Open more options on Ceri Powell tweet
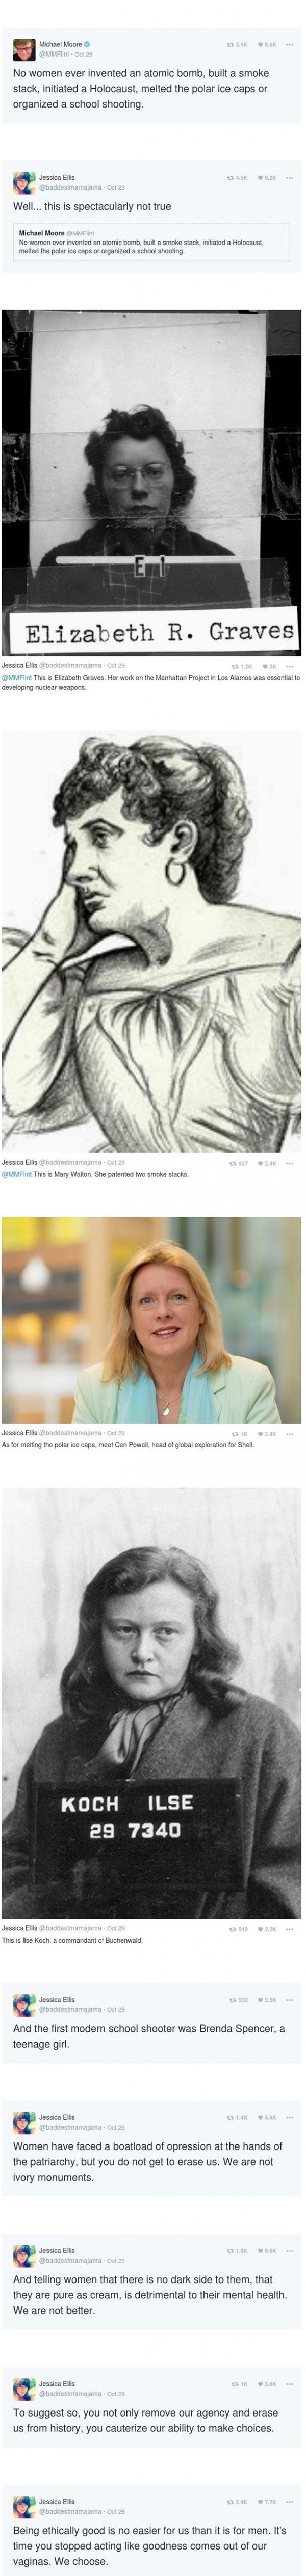Viewport: 306px width, 2576px height. click(x=290, y=1433)
